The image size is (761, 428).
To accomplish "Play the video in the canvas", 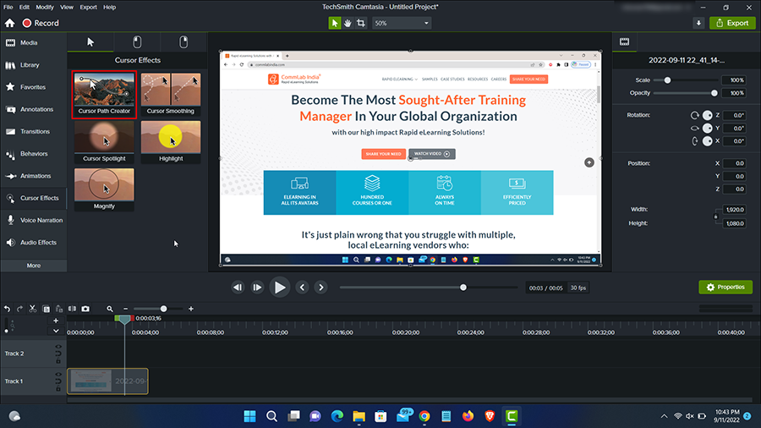I will click(x=280, y=288).
